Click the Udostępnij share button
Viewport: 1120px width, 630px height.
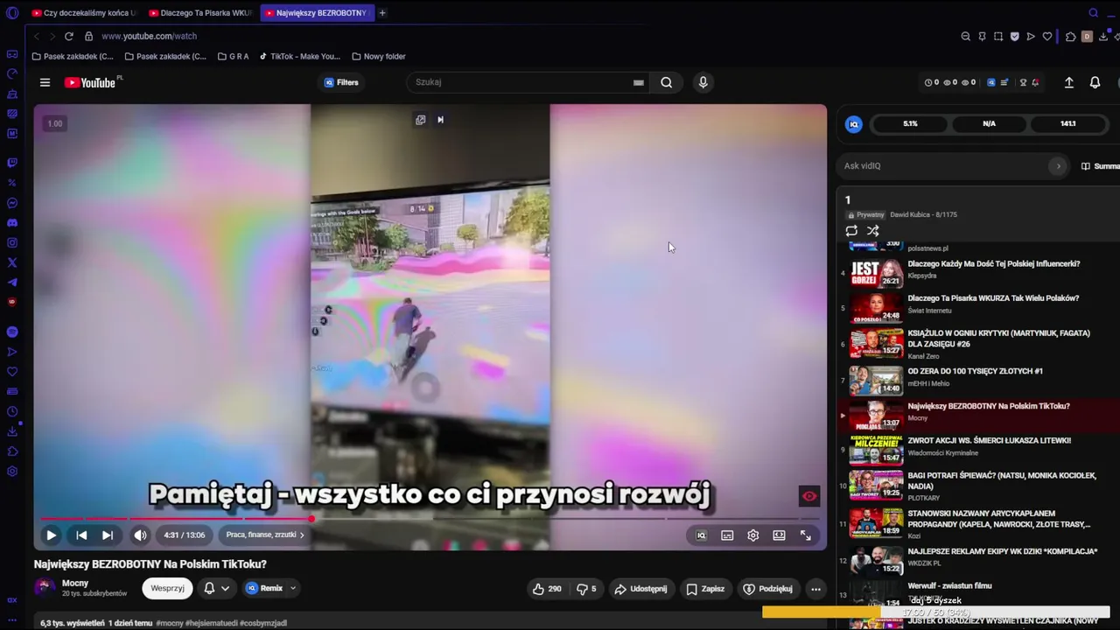640,589
